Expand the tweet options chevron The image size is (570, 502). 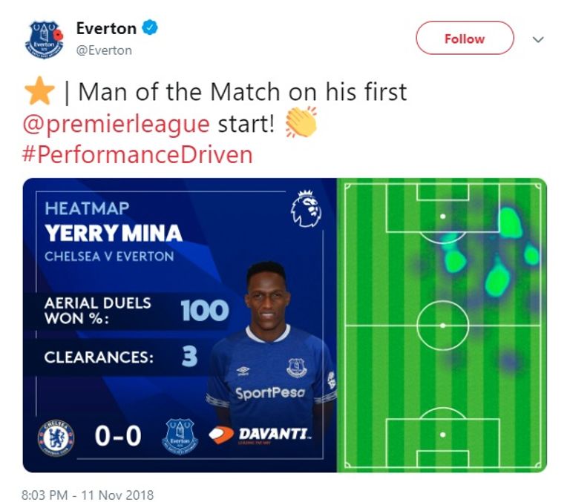[x=538, y=39]
